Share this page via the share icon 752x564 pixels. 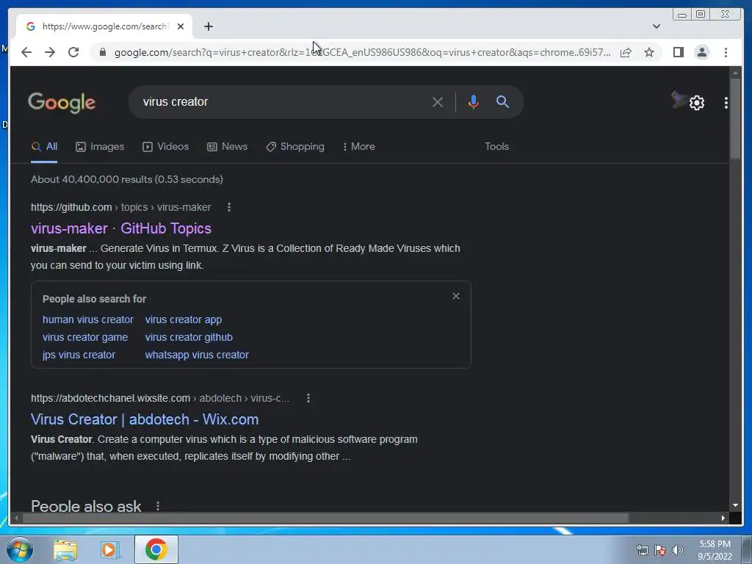[626, 52]
